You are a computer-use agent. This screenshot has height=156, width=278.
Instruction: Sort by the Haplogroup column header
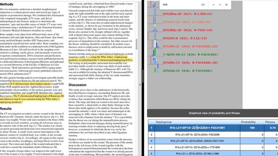[163, 122]
